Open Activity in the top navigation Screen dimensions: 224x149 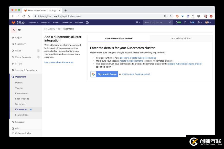tap(56, 23)
